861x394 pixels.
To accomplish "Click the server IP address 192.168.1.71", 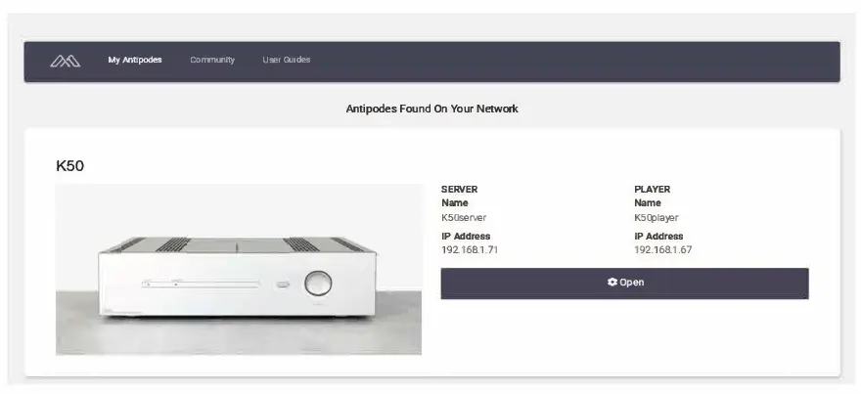I will [x=470, y=249].
